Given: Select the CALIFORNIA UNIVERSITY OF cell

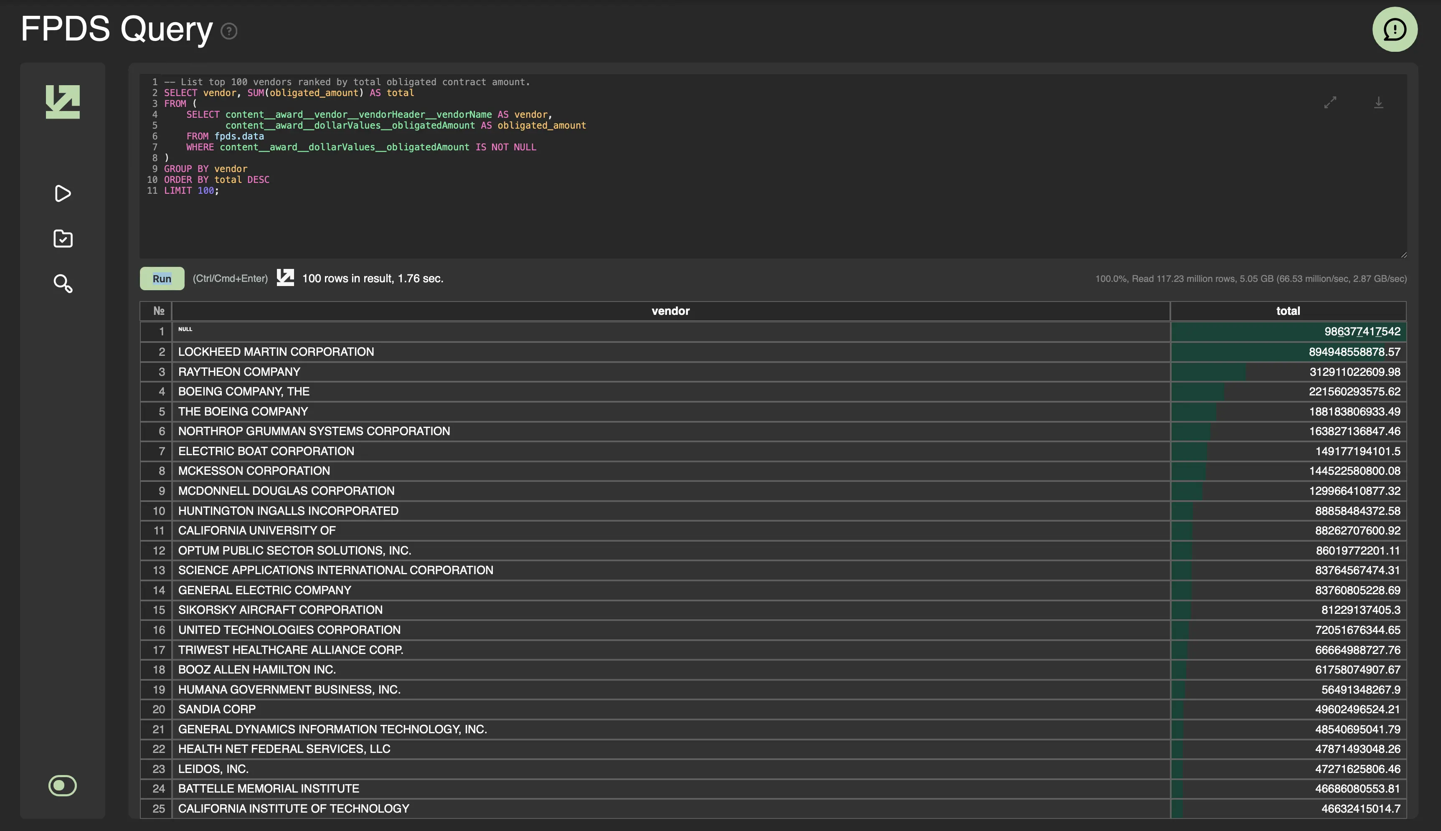Looking at the screenshot, I should (x=670, y=530).
